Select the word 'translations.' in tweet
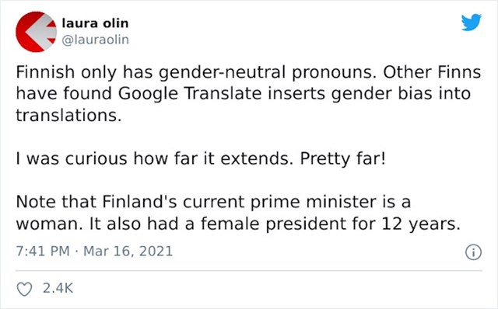498x309 pixels. coord(69,116)
